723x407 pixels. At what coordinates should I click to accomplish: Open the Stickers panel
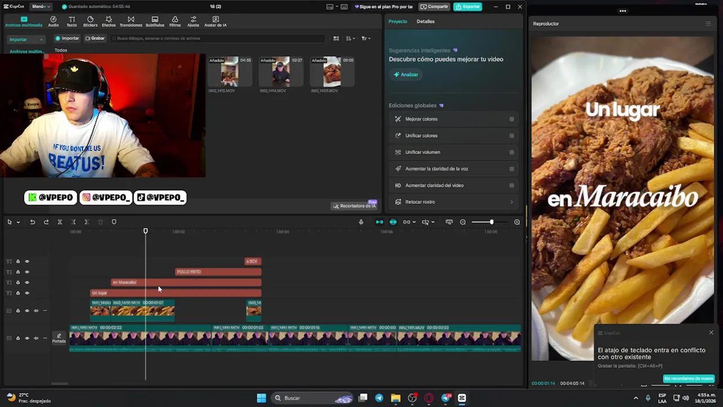(x=90, y=21)
